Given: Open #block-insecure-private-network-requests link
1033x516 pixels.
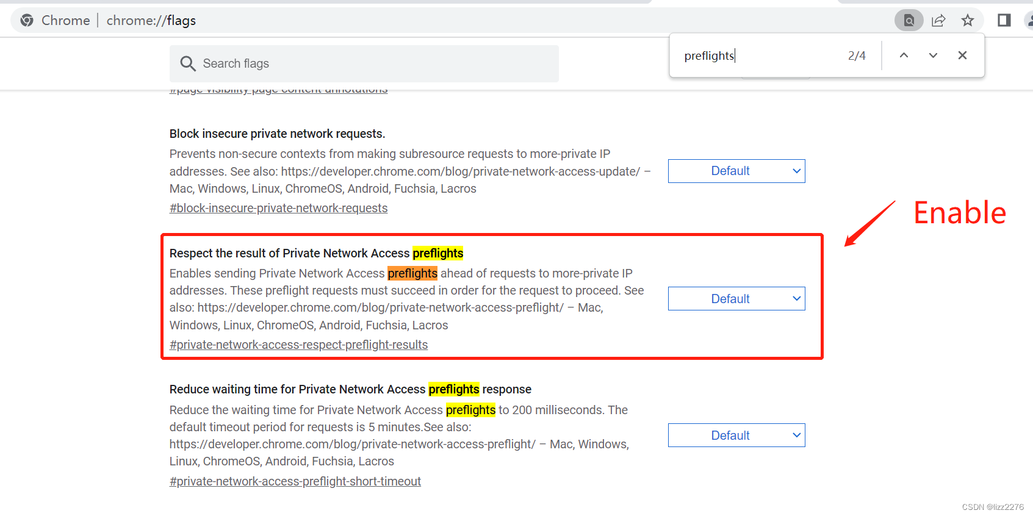Looking at the screenshot, I should tap(278, 208).
